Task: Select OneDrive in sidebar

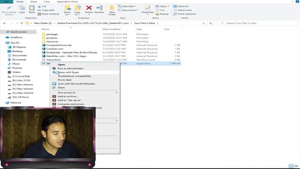Action: [x=16, y=38]
